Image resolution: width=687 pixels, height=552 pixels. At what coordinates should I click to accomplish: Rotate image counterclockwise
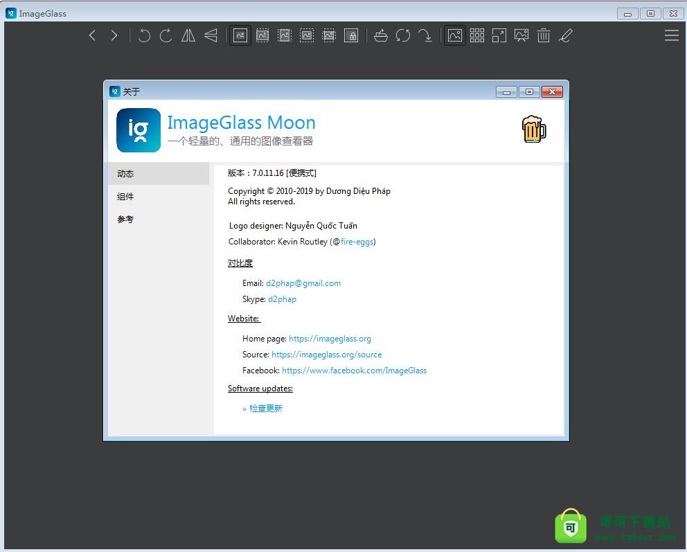click(144, 35)
